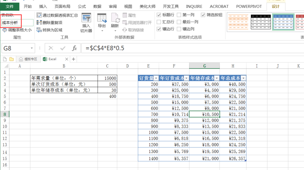
Task: Select row 8 header
Action: (x=5, y=114)
